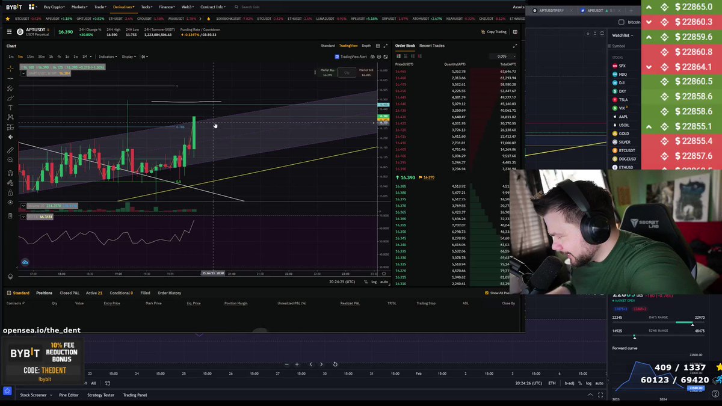
Task: Take a chart snapshot with camera icon
Action: [372, 57]
